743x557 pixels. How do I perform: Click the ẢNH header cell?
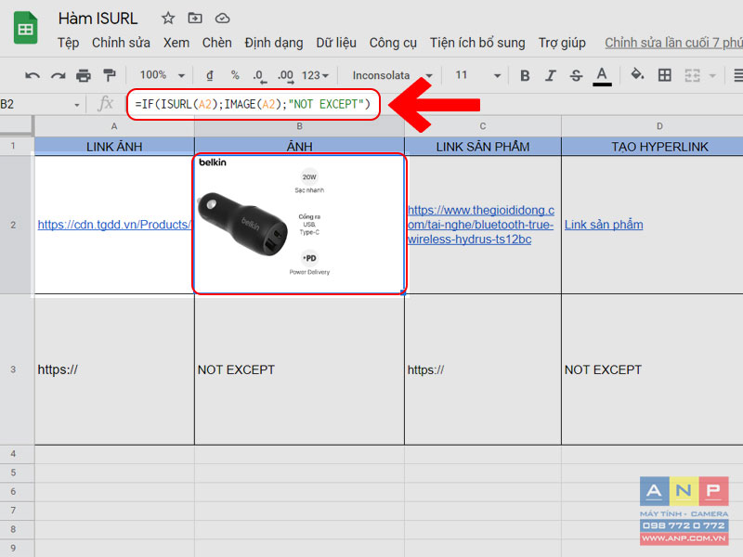299,147
